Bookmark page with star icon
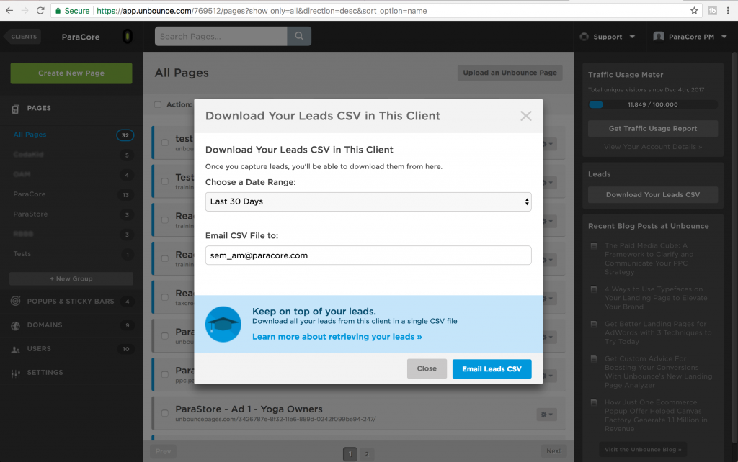The width and height of the screenshot is (738, 462). (x=694, y=10)
